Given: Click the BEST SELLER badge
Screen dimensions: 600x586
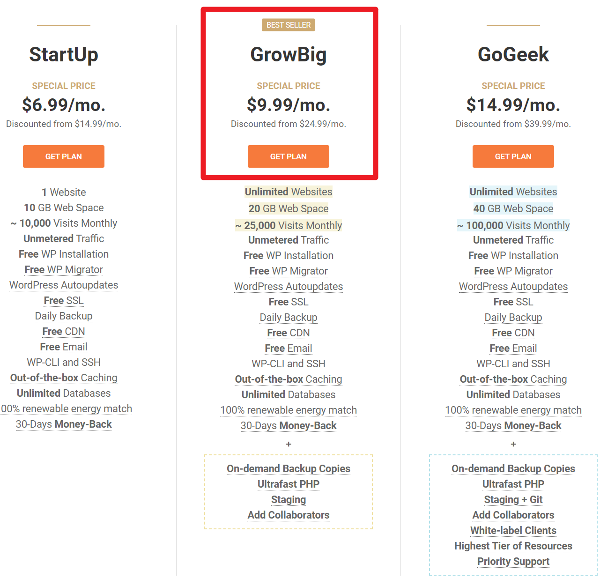Looking at the screenshot, I should point(289,25).
